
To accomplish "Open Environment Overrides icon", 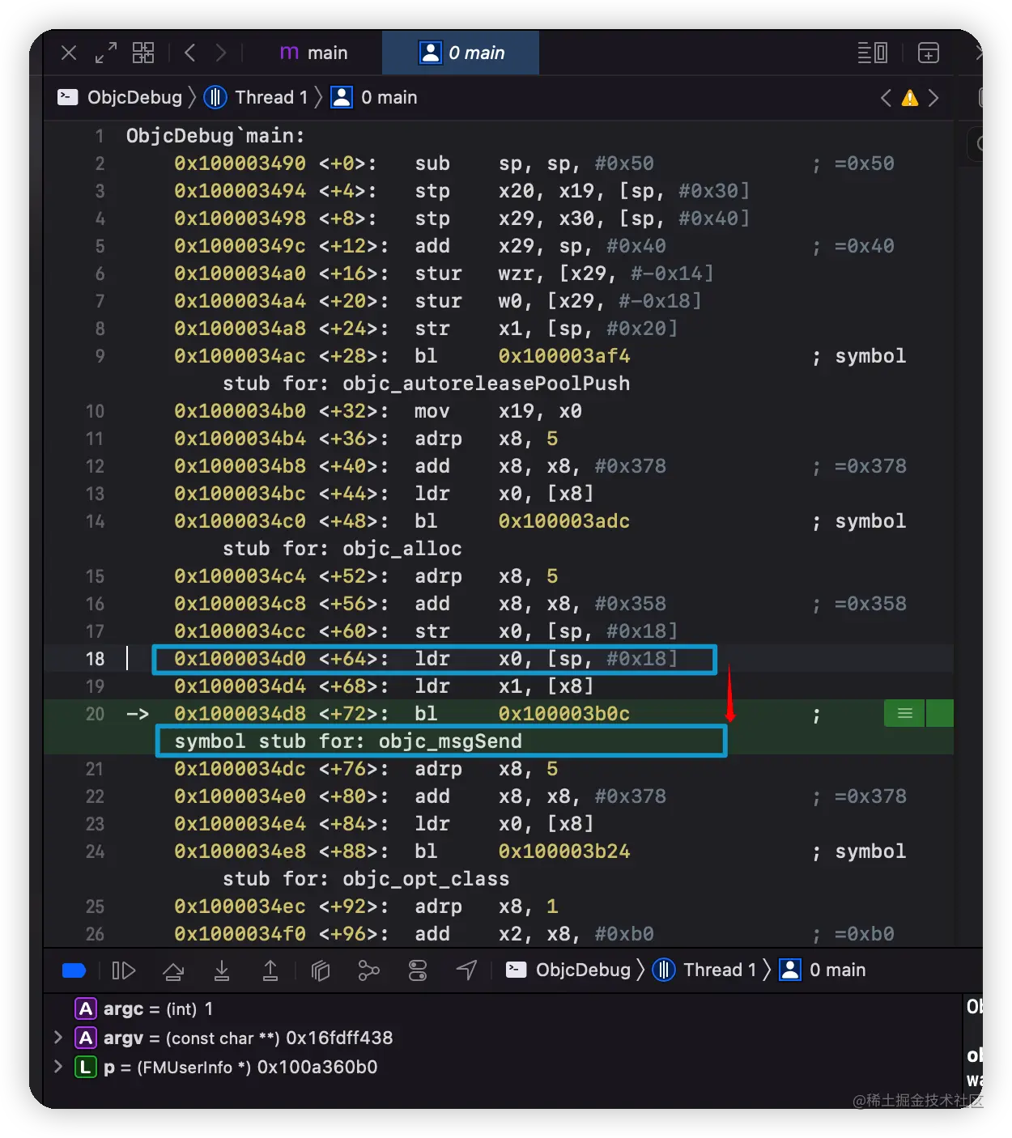I will pos(418,970).
